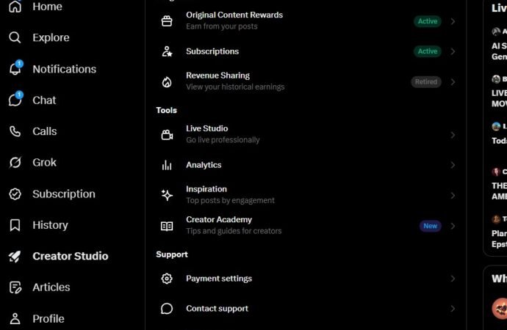Open Revenue Sharing row chevron
Screen dimensions: 507x330
453,82
